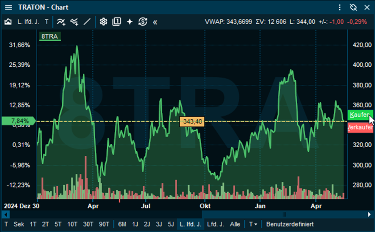Click the 343,40 price label on the chart
The height and width of the screenshot is (232, 375).
192,122
